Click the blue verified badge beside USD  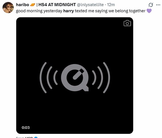pyautogui.click(x=36, y=137)
